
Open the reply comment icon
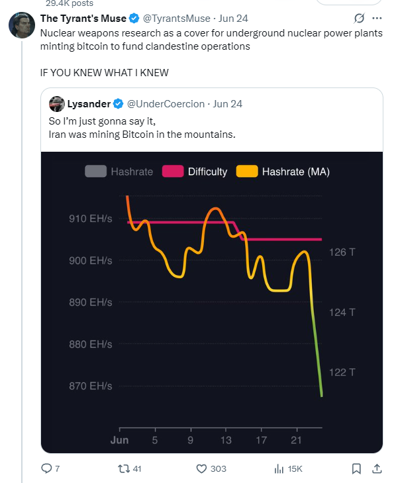click(x=46, y=468)
